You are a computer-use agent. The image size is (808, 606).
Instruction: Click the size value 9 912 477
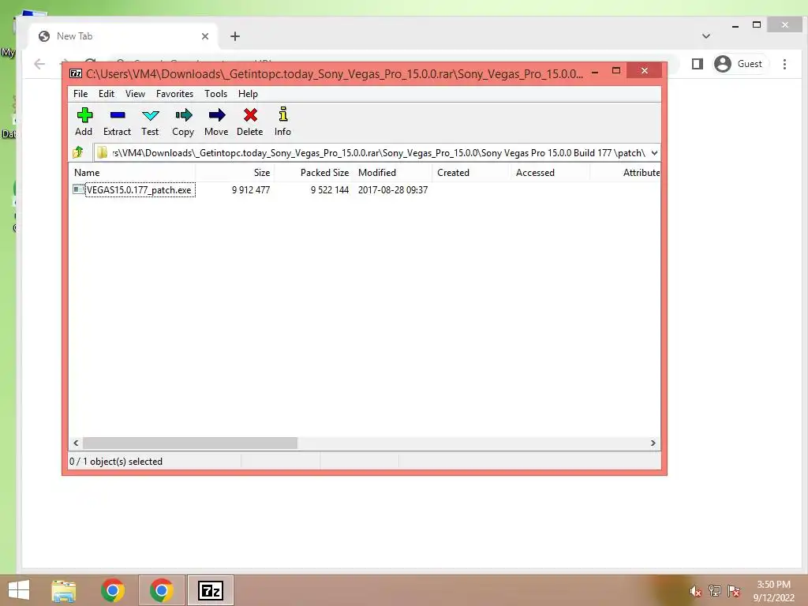[250, 189]
